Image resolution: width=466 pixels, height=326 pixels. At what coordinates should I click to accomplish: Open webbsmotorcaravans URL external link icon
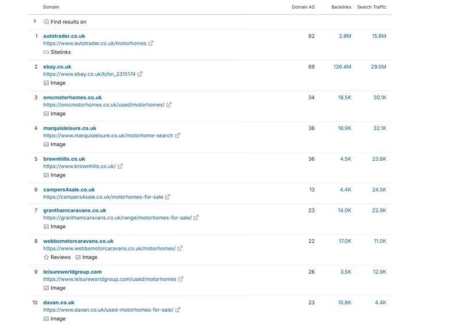click(180, 248)
